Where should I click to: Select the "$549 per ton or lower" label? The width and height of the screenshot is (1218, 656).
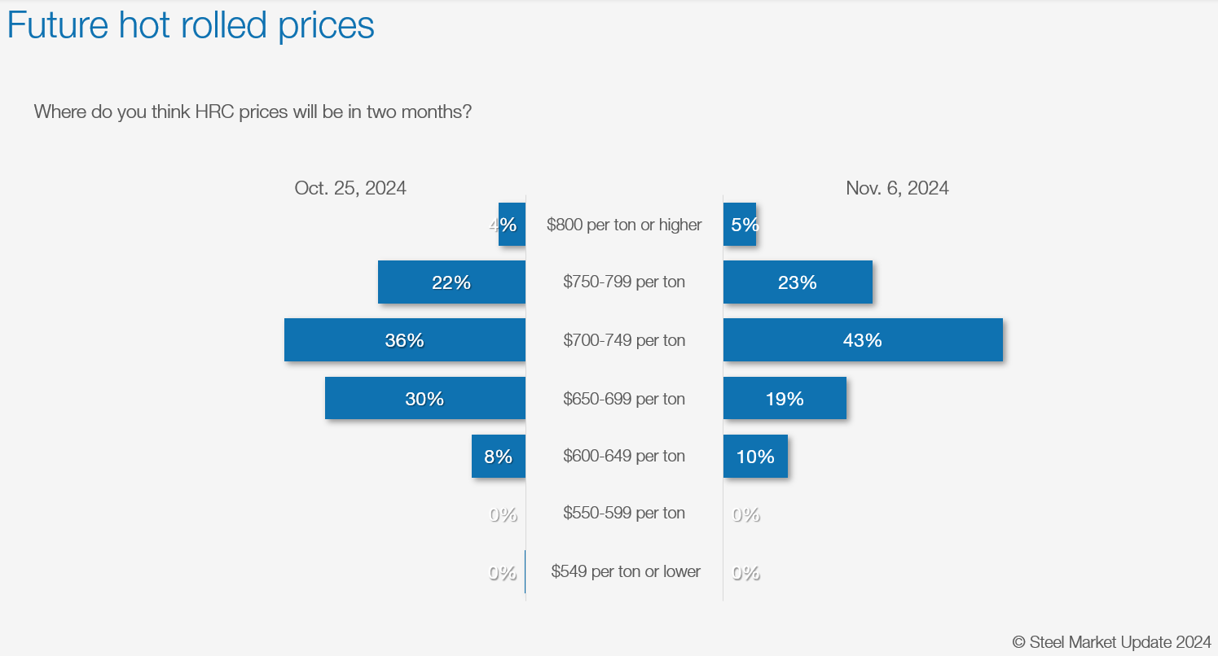coord(626,571)
